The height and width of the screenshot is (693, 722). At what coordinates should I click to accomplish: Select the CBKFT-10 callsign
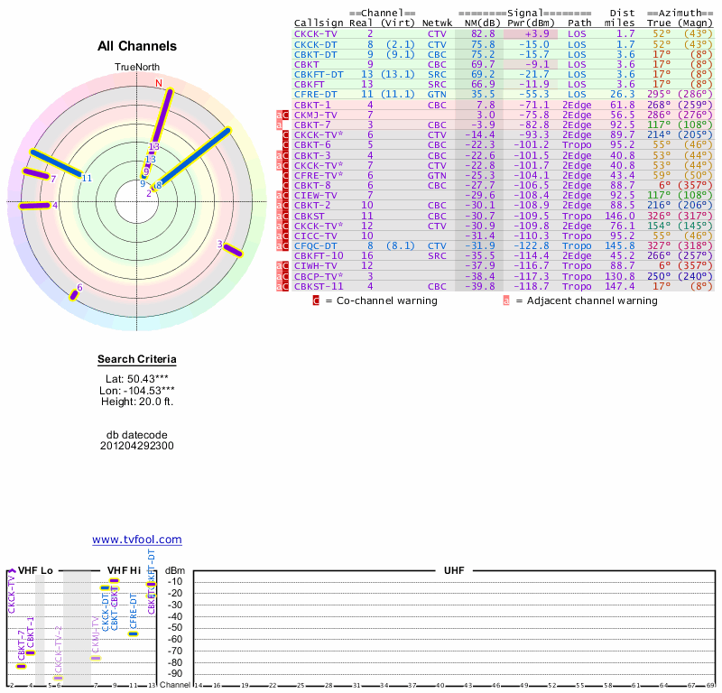coord(319,256)
